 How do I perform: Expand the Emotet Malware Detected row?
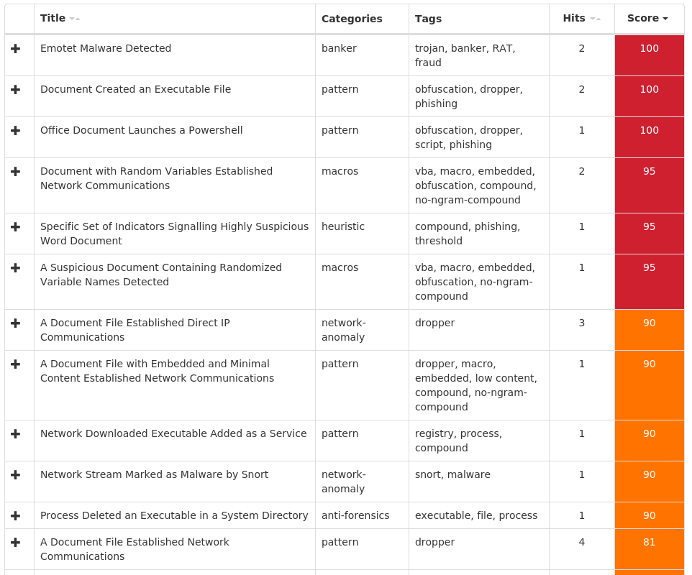(16, 49)
